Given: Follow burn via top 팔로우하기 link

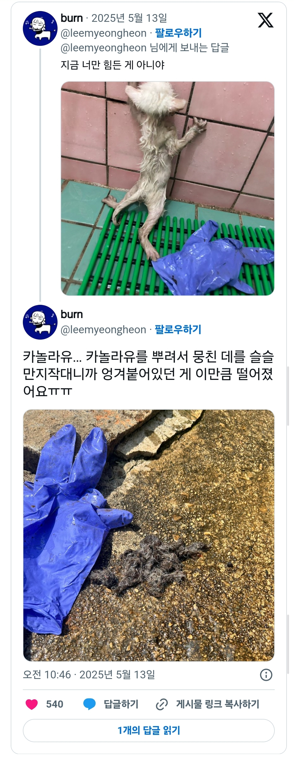Looking at the screenshot, I should pyautogui.click(x=178, y=33).
